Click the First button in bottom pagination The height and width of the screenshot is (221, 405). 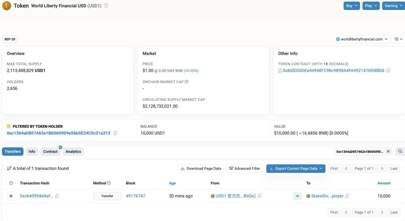click(x=334, y=212)
